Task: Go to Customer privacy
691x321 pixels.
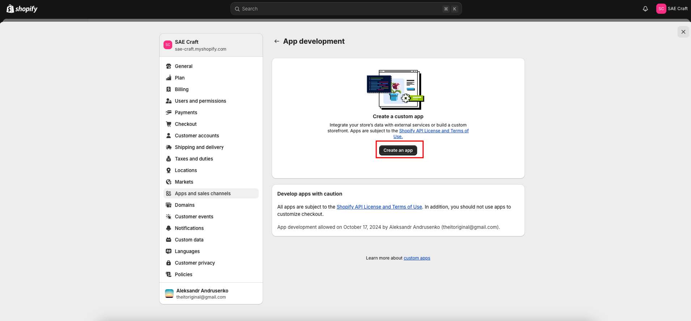Action: (211, 263)
